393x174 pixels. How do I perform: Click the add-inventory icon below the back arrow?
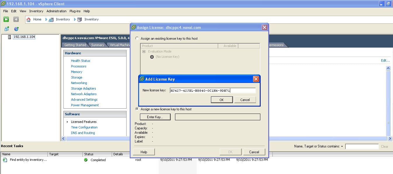[6, 28]
